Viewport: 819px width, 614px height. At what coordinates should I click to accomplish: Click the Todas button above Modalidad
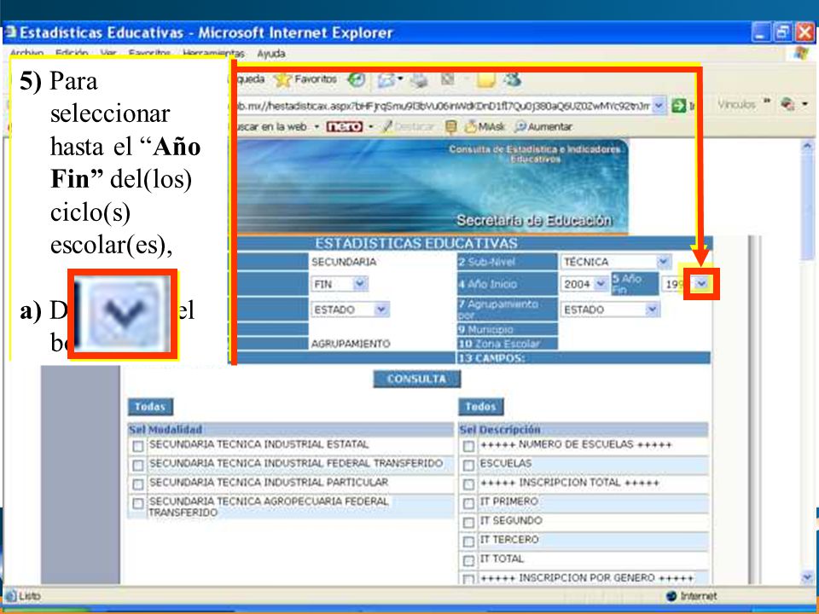pos(150,406)
